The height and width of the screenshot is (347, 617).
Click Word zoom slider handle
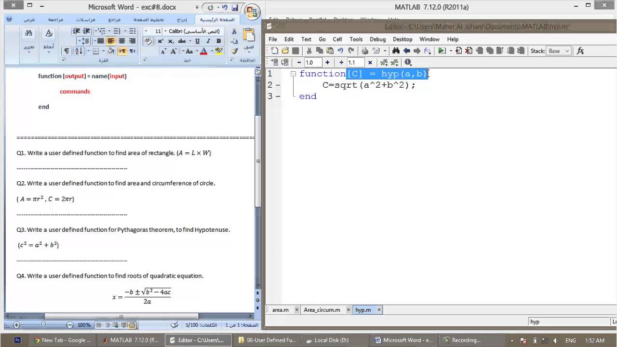(x=43, y=325)
